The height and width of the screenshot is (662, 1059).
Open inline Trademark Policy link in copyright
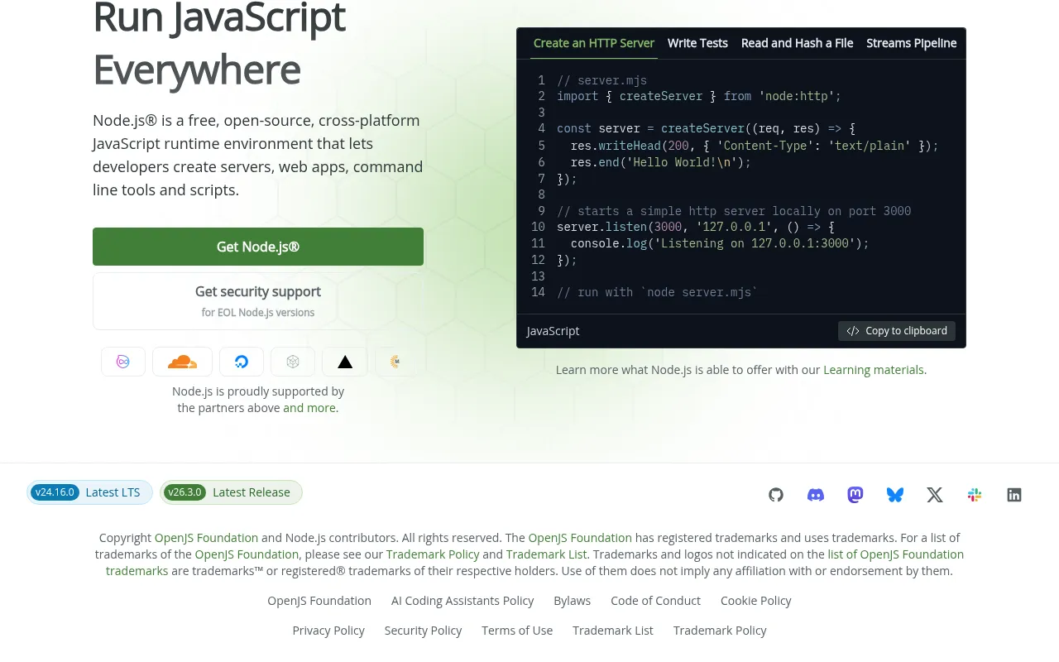(x=433, y=554)
